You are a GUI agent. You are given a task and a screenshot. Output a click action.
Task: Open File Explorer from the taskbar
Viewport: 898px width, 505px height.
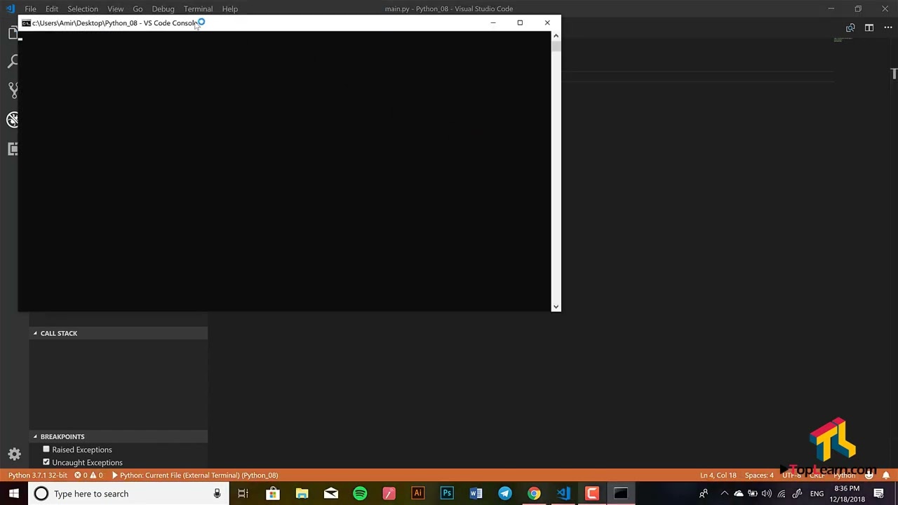tap(302, 494)
